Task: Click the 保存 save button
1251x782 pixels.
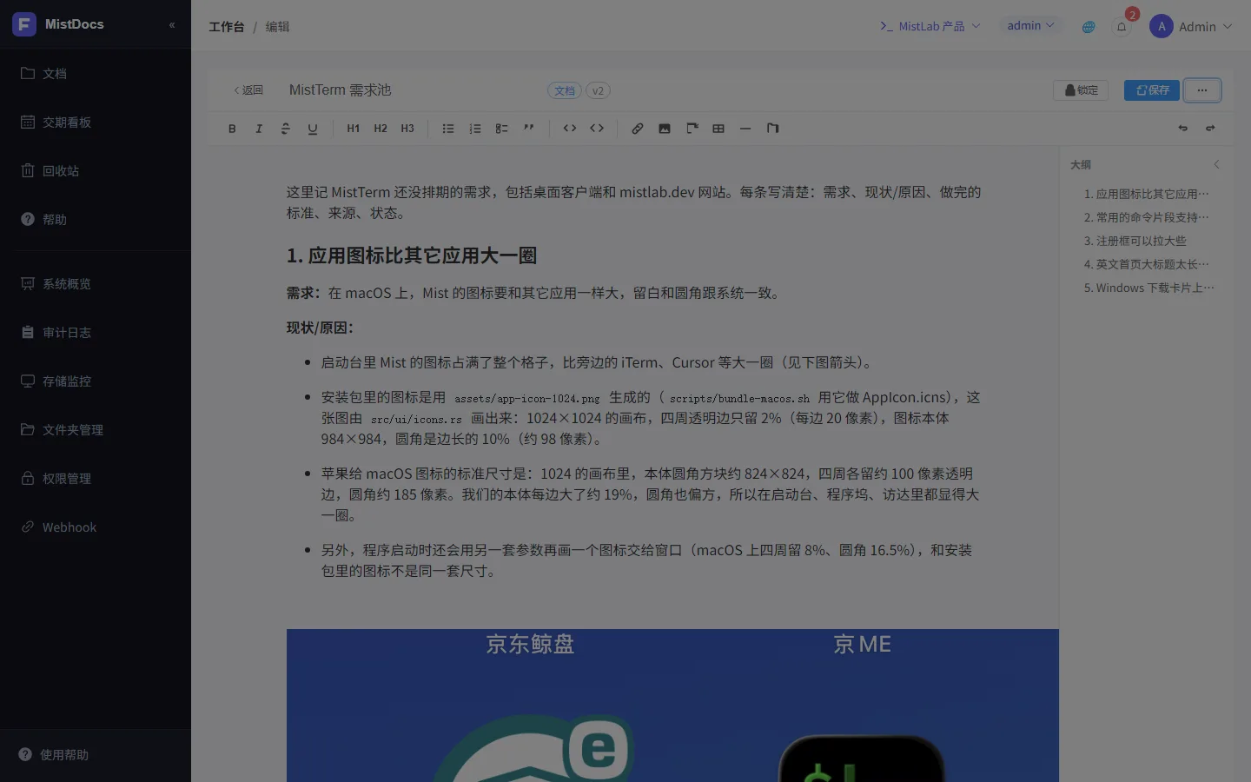Action: point(1152,90)
